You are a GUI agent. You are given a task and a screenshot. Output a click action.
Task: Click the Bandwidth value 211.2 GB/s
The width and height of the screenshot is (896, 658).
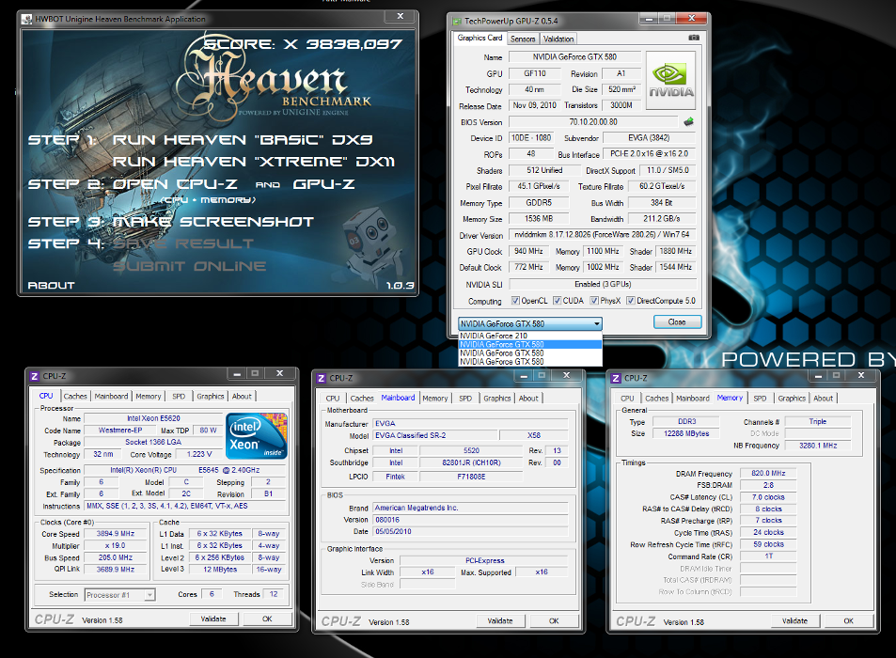click(662, 219)
